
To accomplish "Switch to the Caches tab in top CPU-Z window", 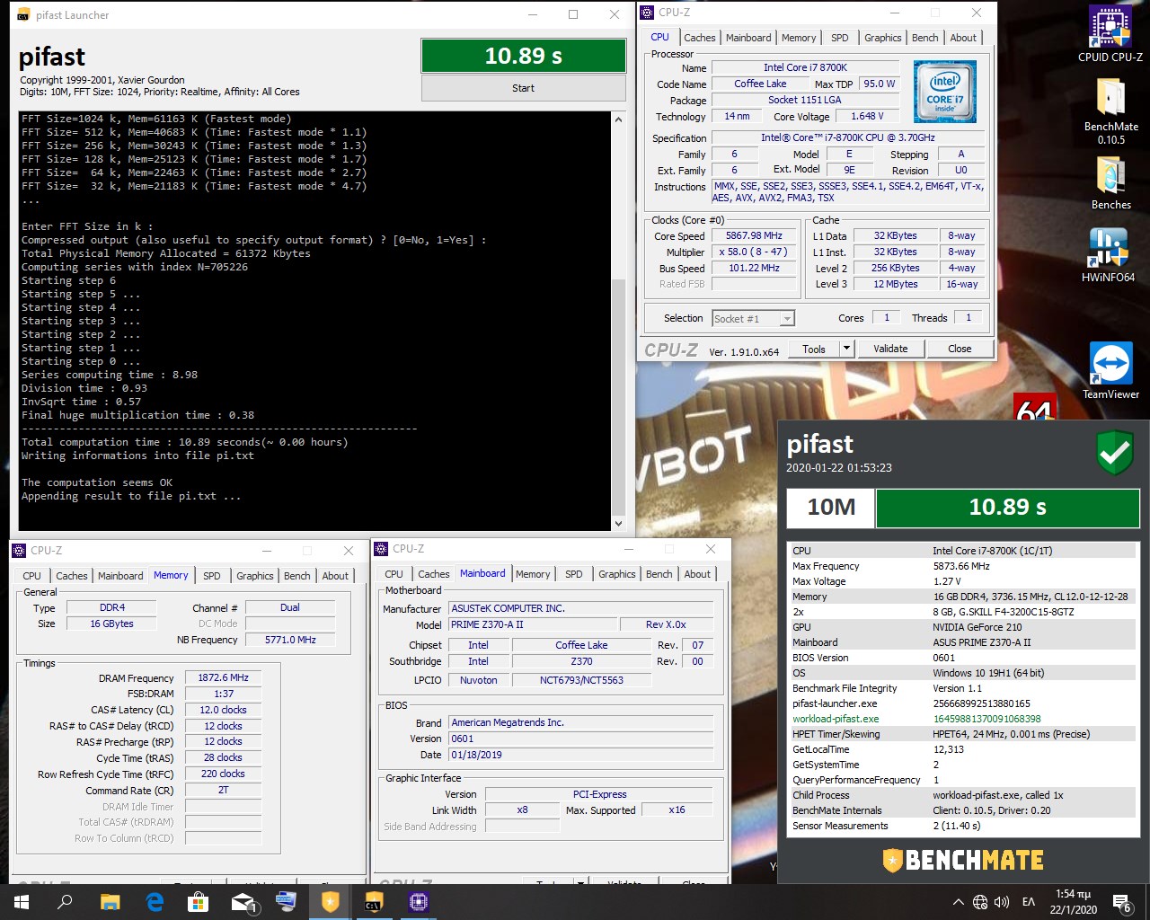I will click(x=700, y=38).
